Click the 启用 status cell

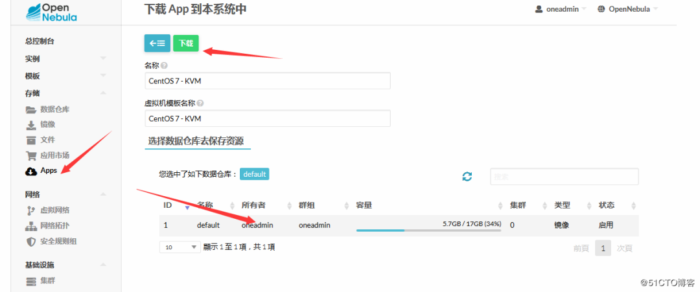click(x=606, y=225)
